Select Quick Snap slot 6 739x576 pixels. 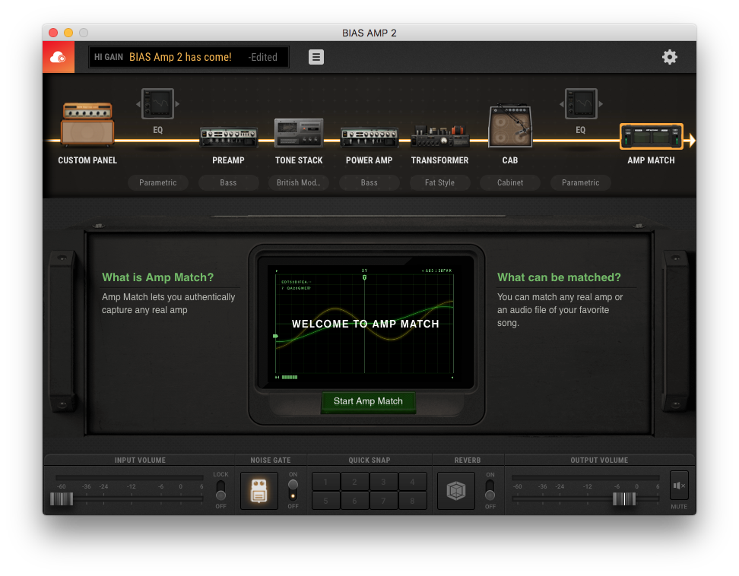tap(354, 501)
